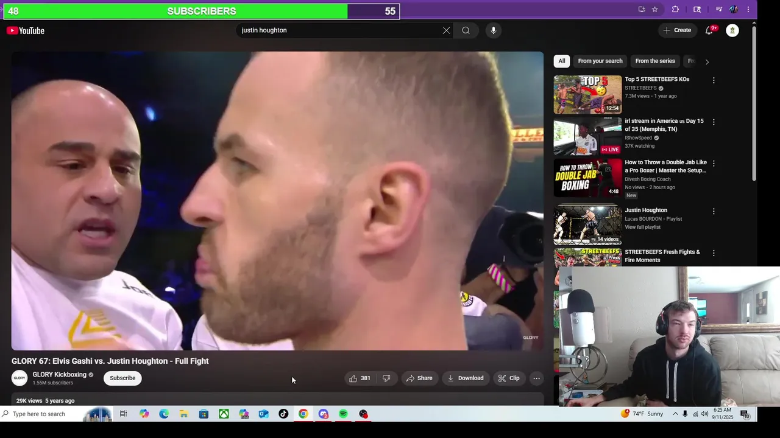The width and height of the screenshot is (780, 438).
Task: Clip the video
Action: (509, 378)
